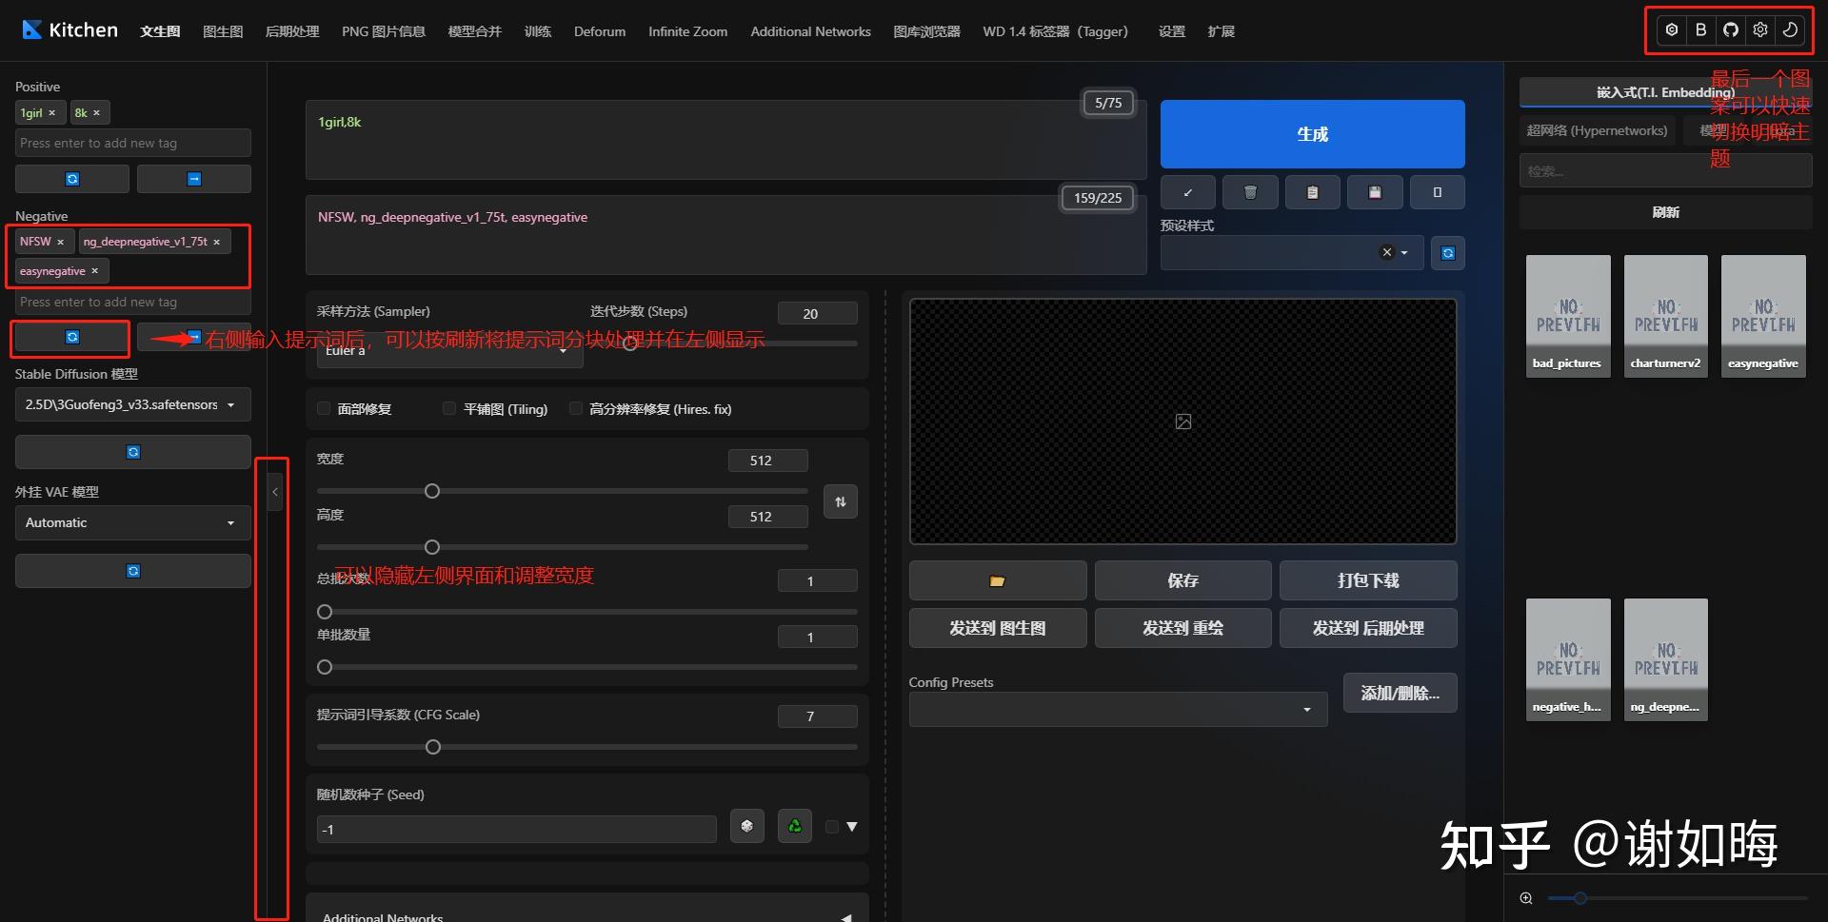Open the Automatic VAE dropdown
The width and height of the screenshot is (1828, 922).
[x=132, y=522]
